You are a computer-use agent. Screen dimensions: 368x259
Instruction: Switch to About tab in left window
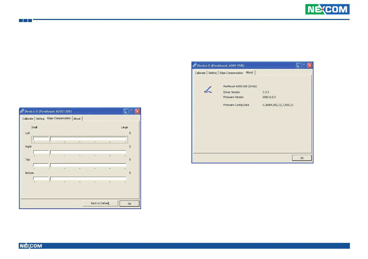point(77,119)
